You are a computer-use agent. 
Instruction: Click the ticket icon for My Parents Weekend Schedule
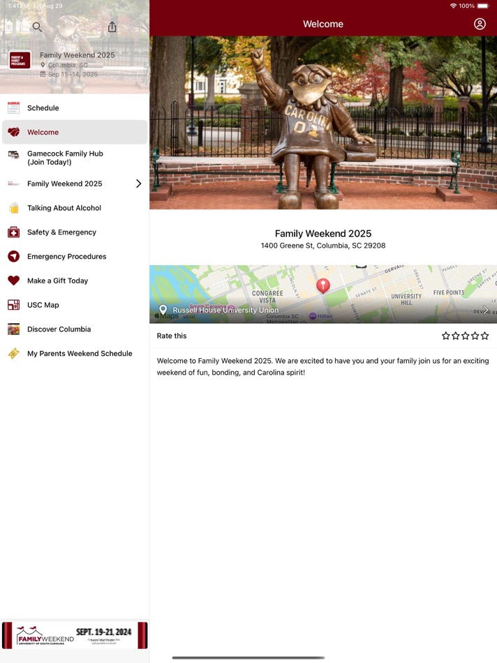13,354
